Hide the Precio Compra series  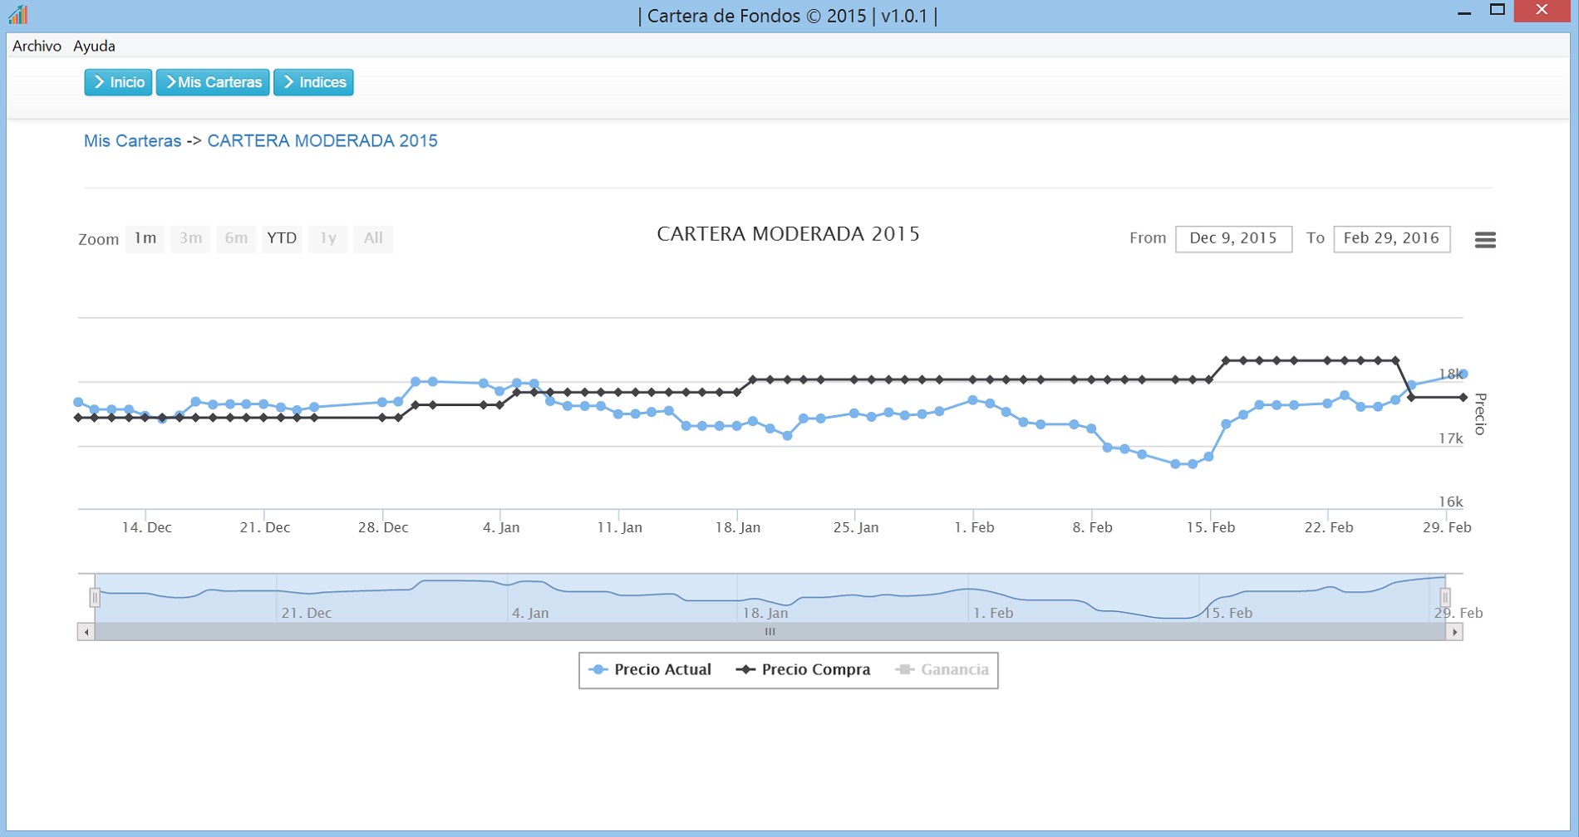804,670
